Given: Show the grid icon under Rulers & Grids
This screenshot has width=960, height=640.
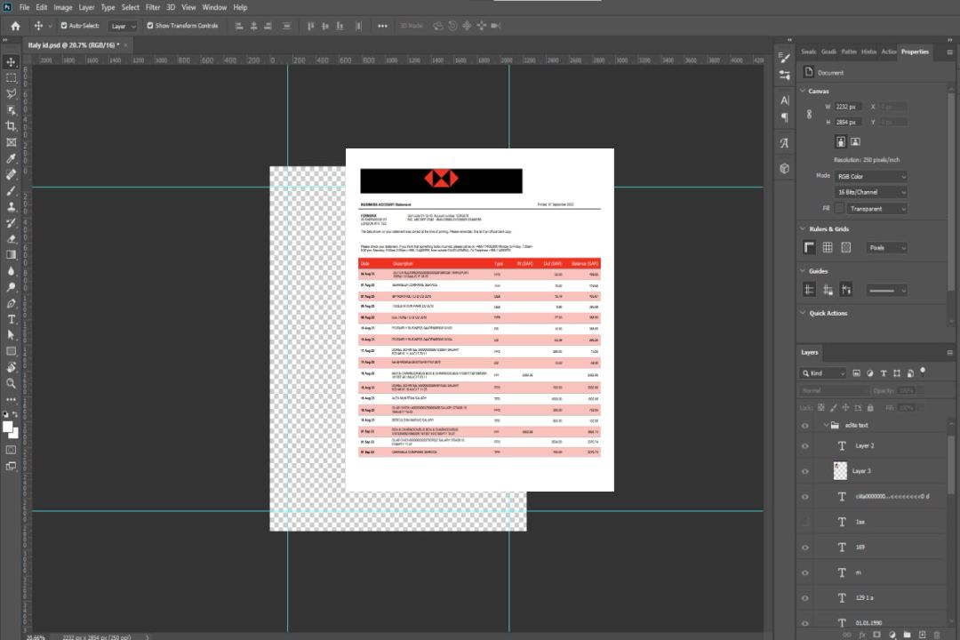Looking at the screenshot, I should (x=828, y=248).
